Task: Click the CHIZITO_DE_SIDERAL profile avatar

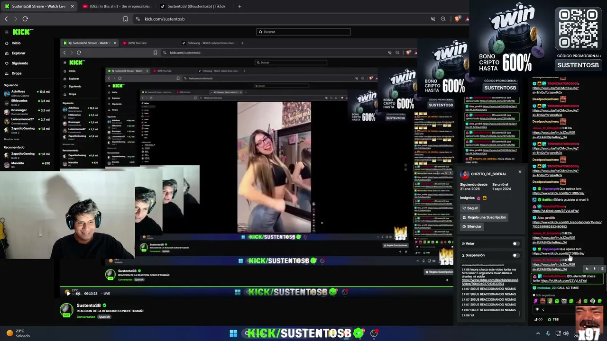Action: pyautogui.click(x=465, y=174)
